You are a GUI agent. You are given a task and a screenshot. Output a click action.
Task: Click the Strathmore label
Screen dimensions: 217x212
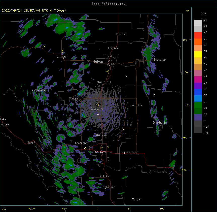130,153
